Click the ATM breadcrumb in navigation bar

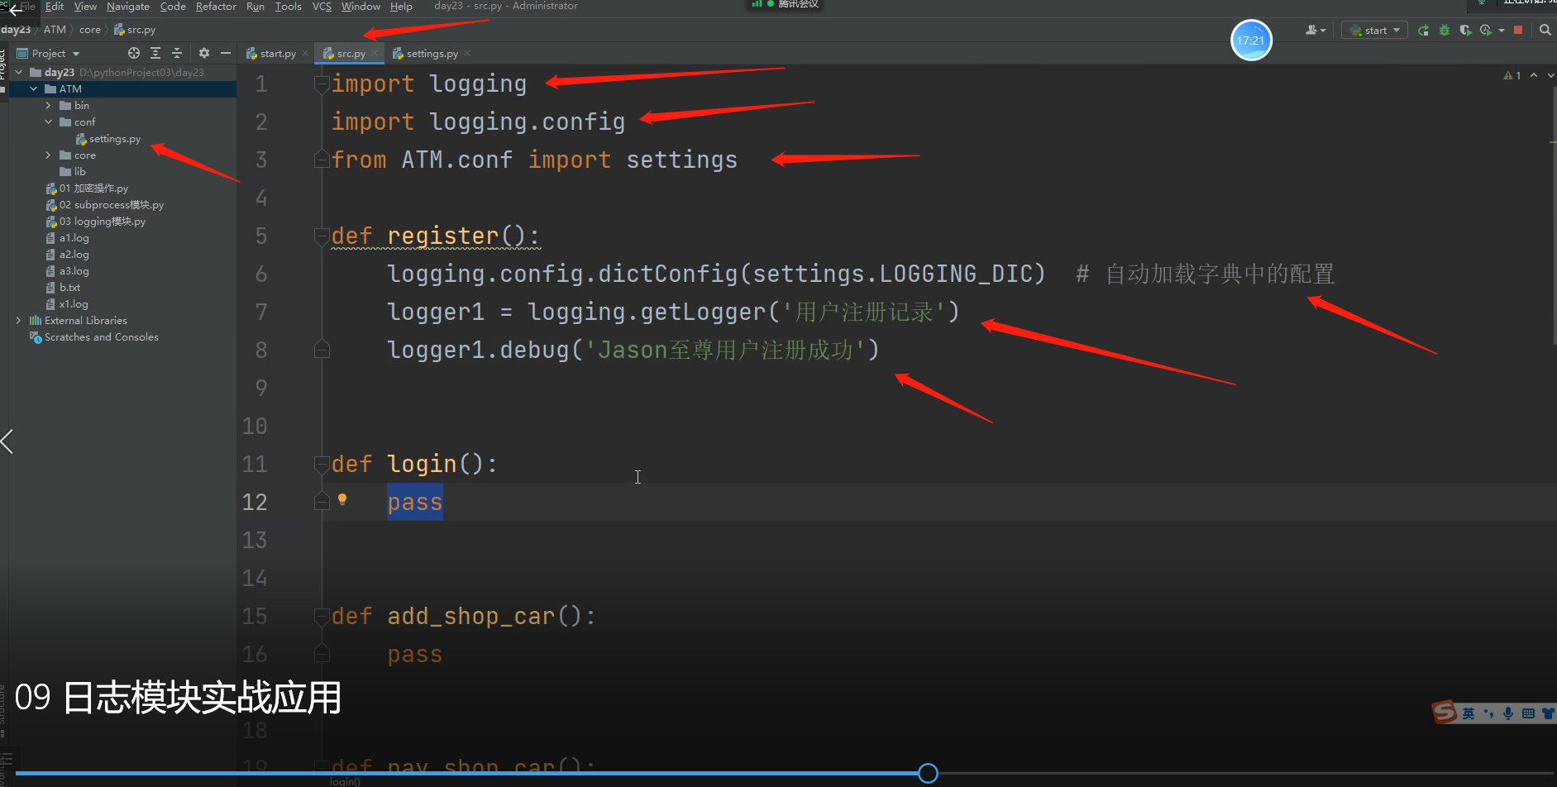(x=55, y=30)
